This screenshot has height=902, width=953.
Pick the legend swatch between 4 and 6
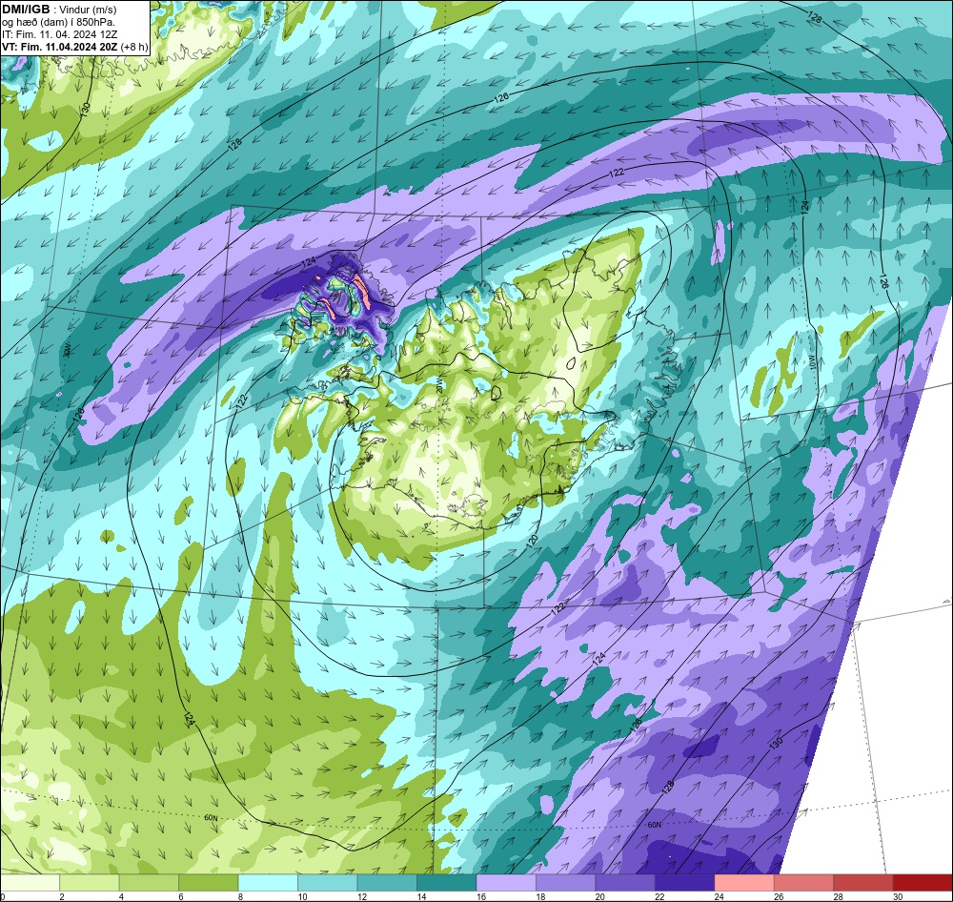(149, 883)
